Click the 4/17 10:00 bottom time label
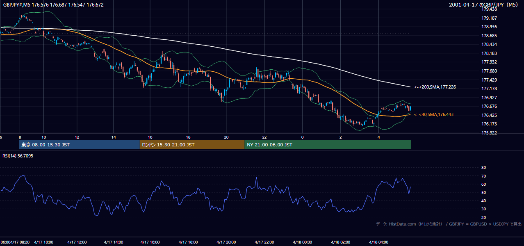This screenshot has height=246, width=524. (43, 242)
